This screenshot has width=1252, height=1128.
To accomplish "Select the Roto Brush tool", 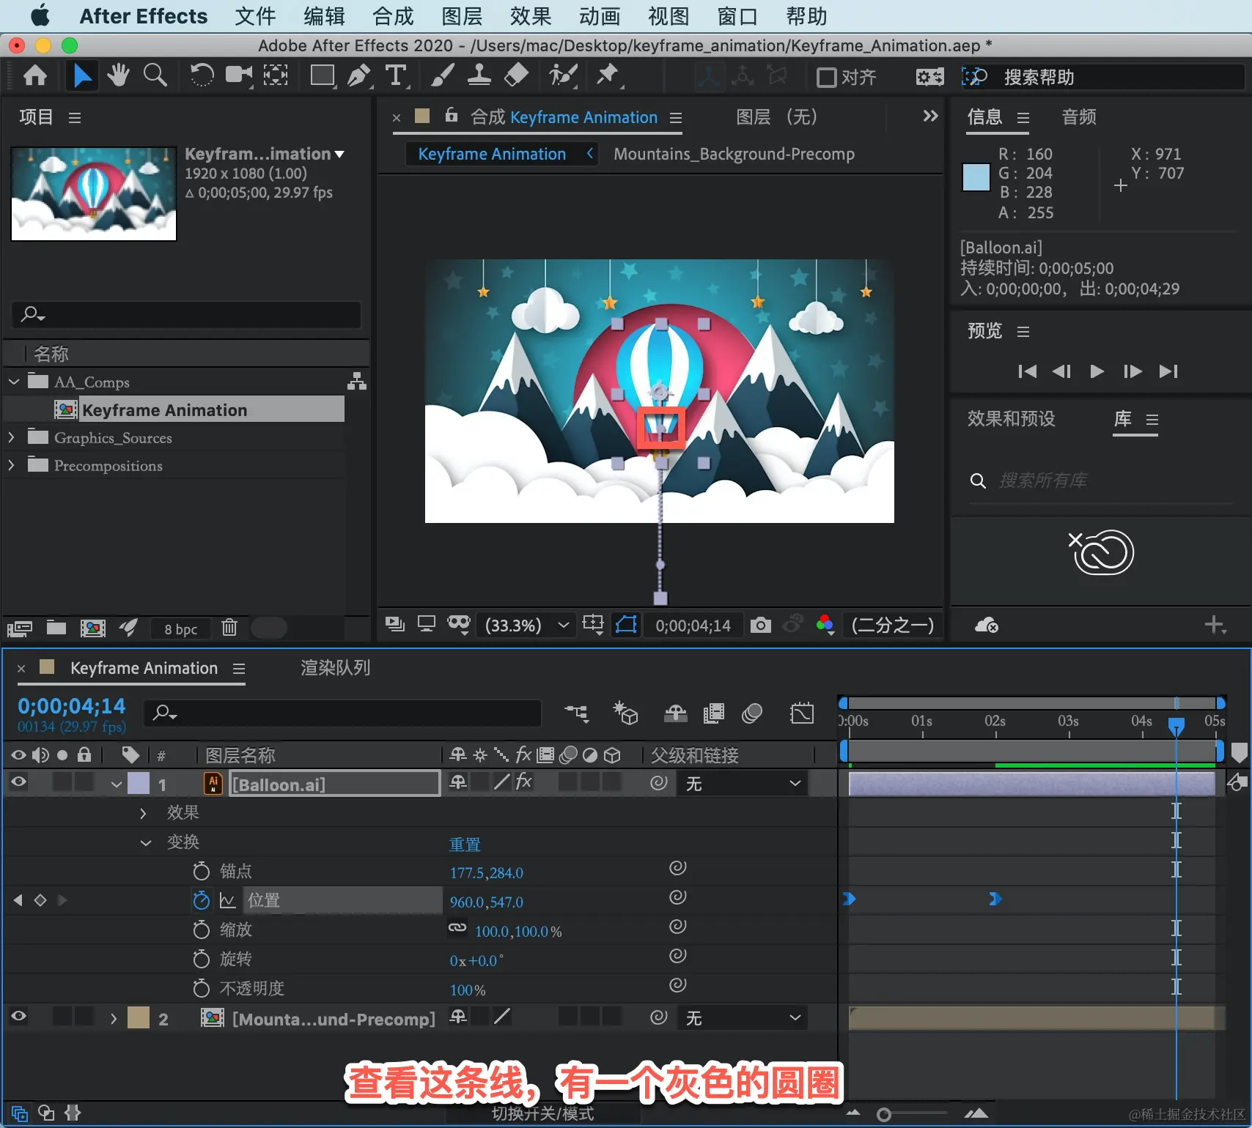I will click(563, 75).
